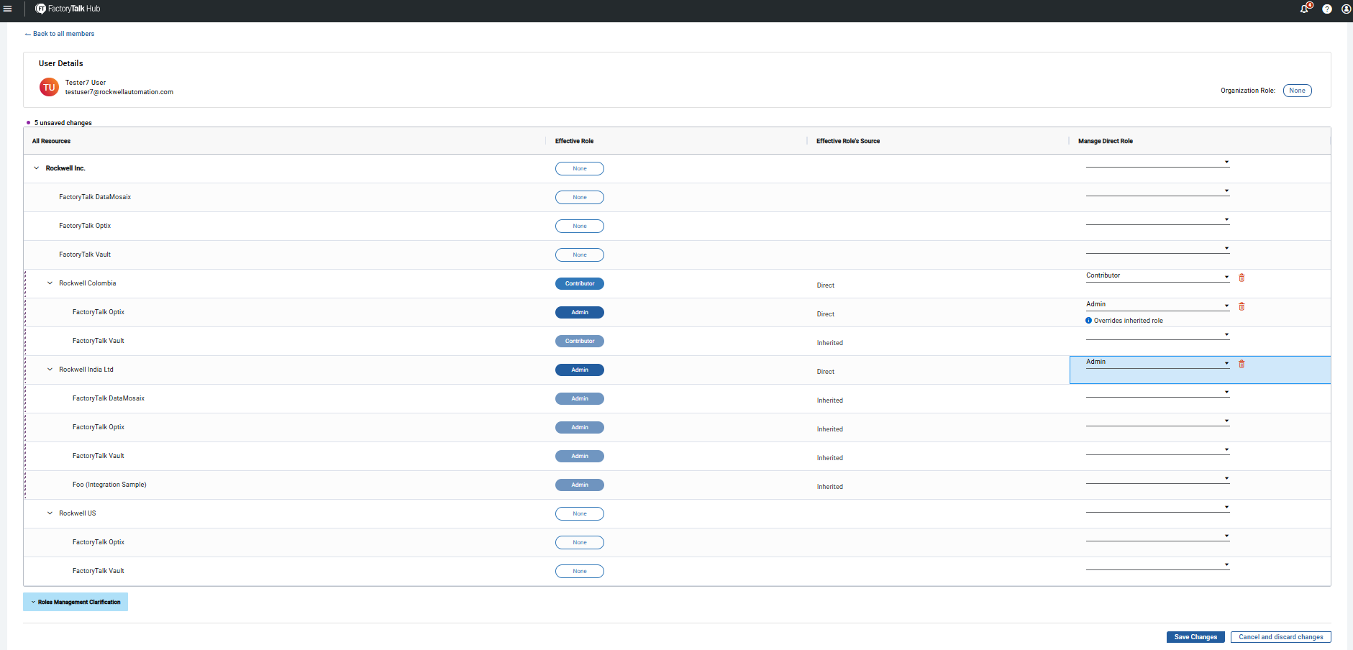
Task: Delete direct role for Rockwell India Ltd
Action: click(x=1242, y=364)
